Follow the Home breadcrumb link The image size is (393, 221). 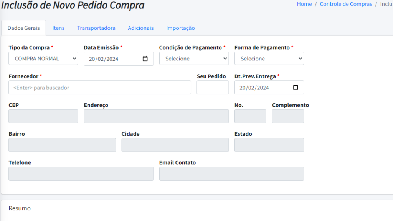tap(304, 4)
